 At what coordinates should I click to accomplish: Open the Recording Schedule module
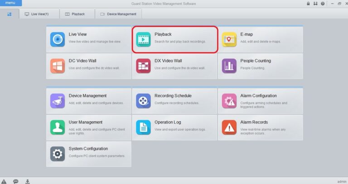click(174, 101)
